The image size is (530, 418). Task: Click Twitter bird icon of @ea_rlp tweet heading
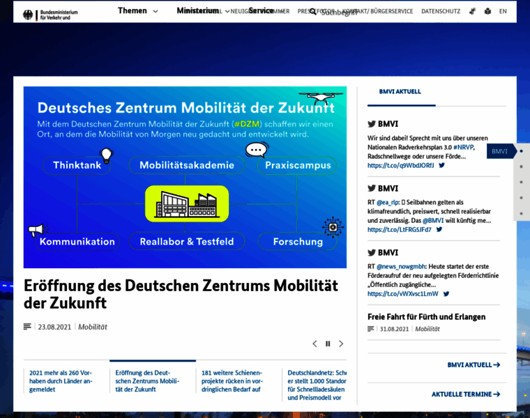pyautogui.click(x=372, y=188)
